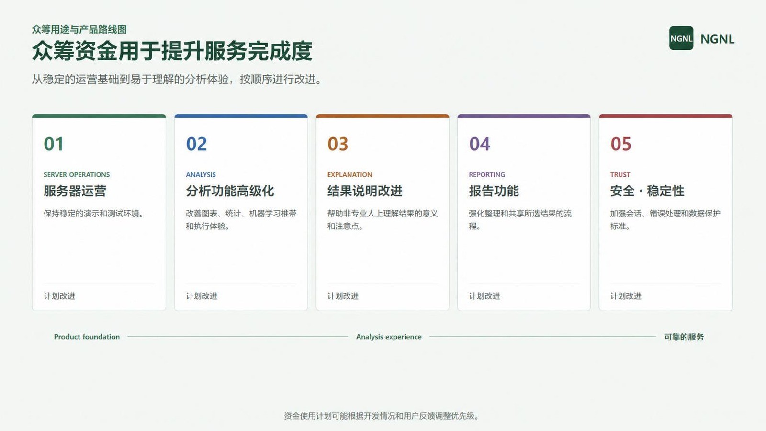Click the footer note starting 资金使用计划
The image size is (766, 431).
[x=382, y=416]
